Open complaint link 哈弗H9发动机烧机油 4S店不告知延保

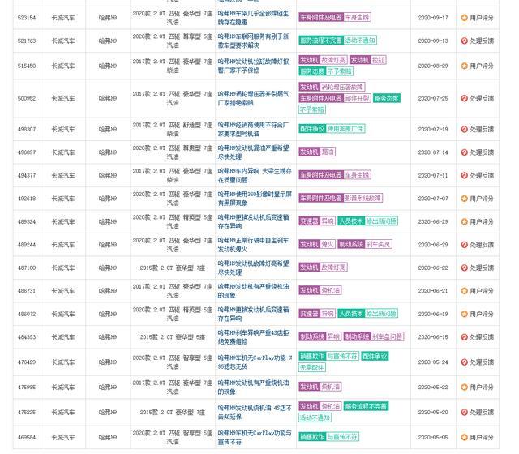(x=255, y=412)
